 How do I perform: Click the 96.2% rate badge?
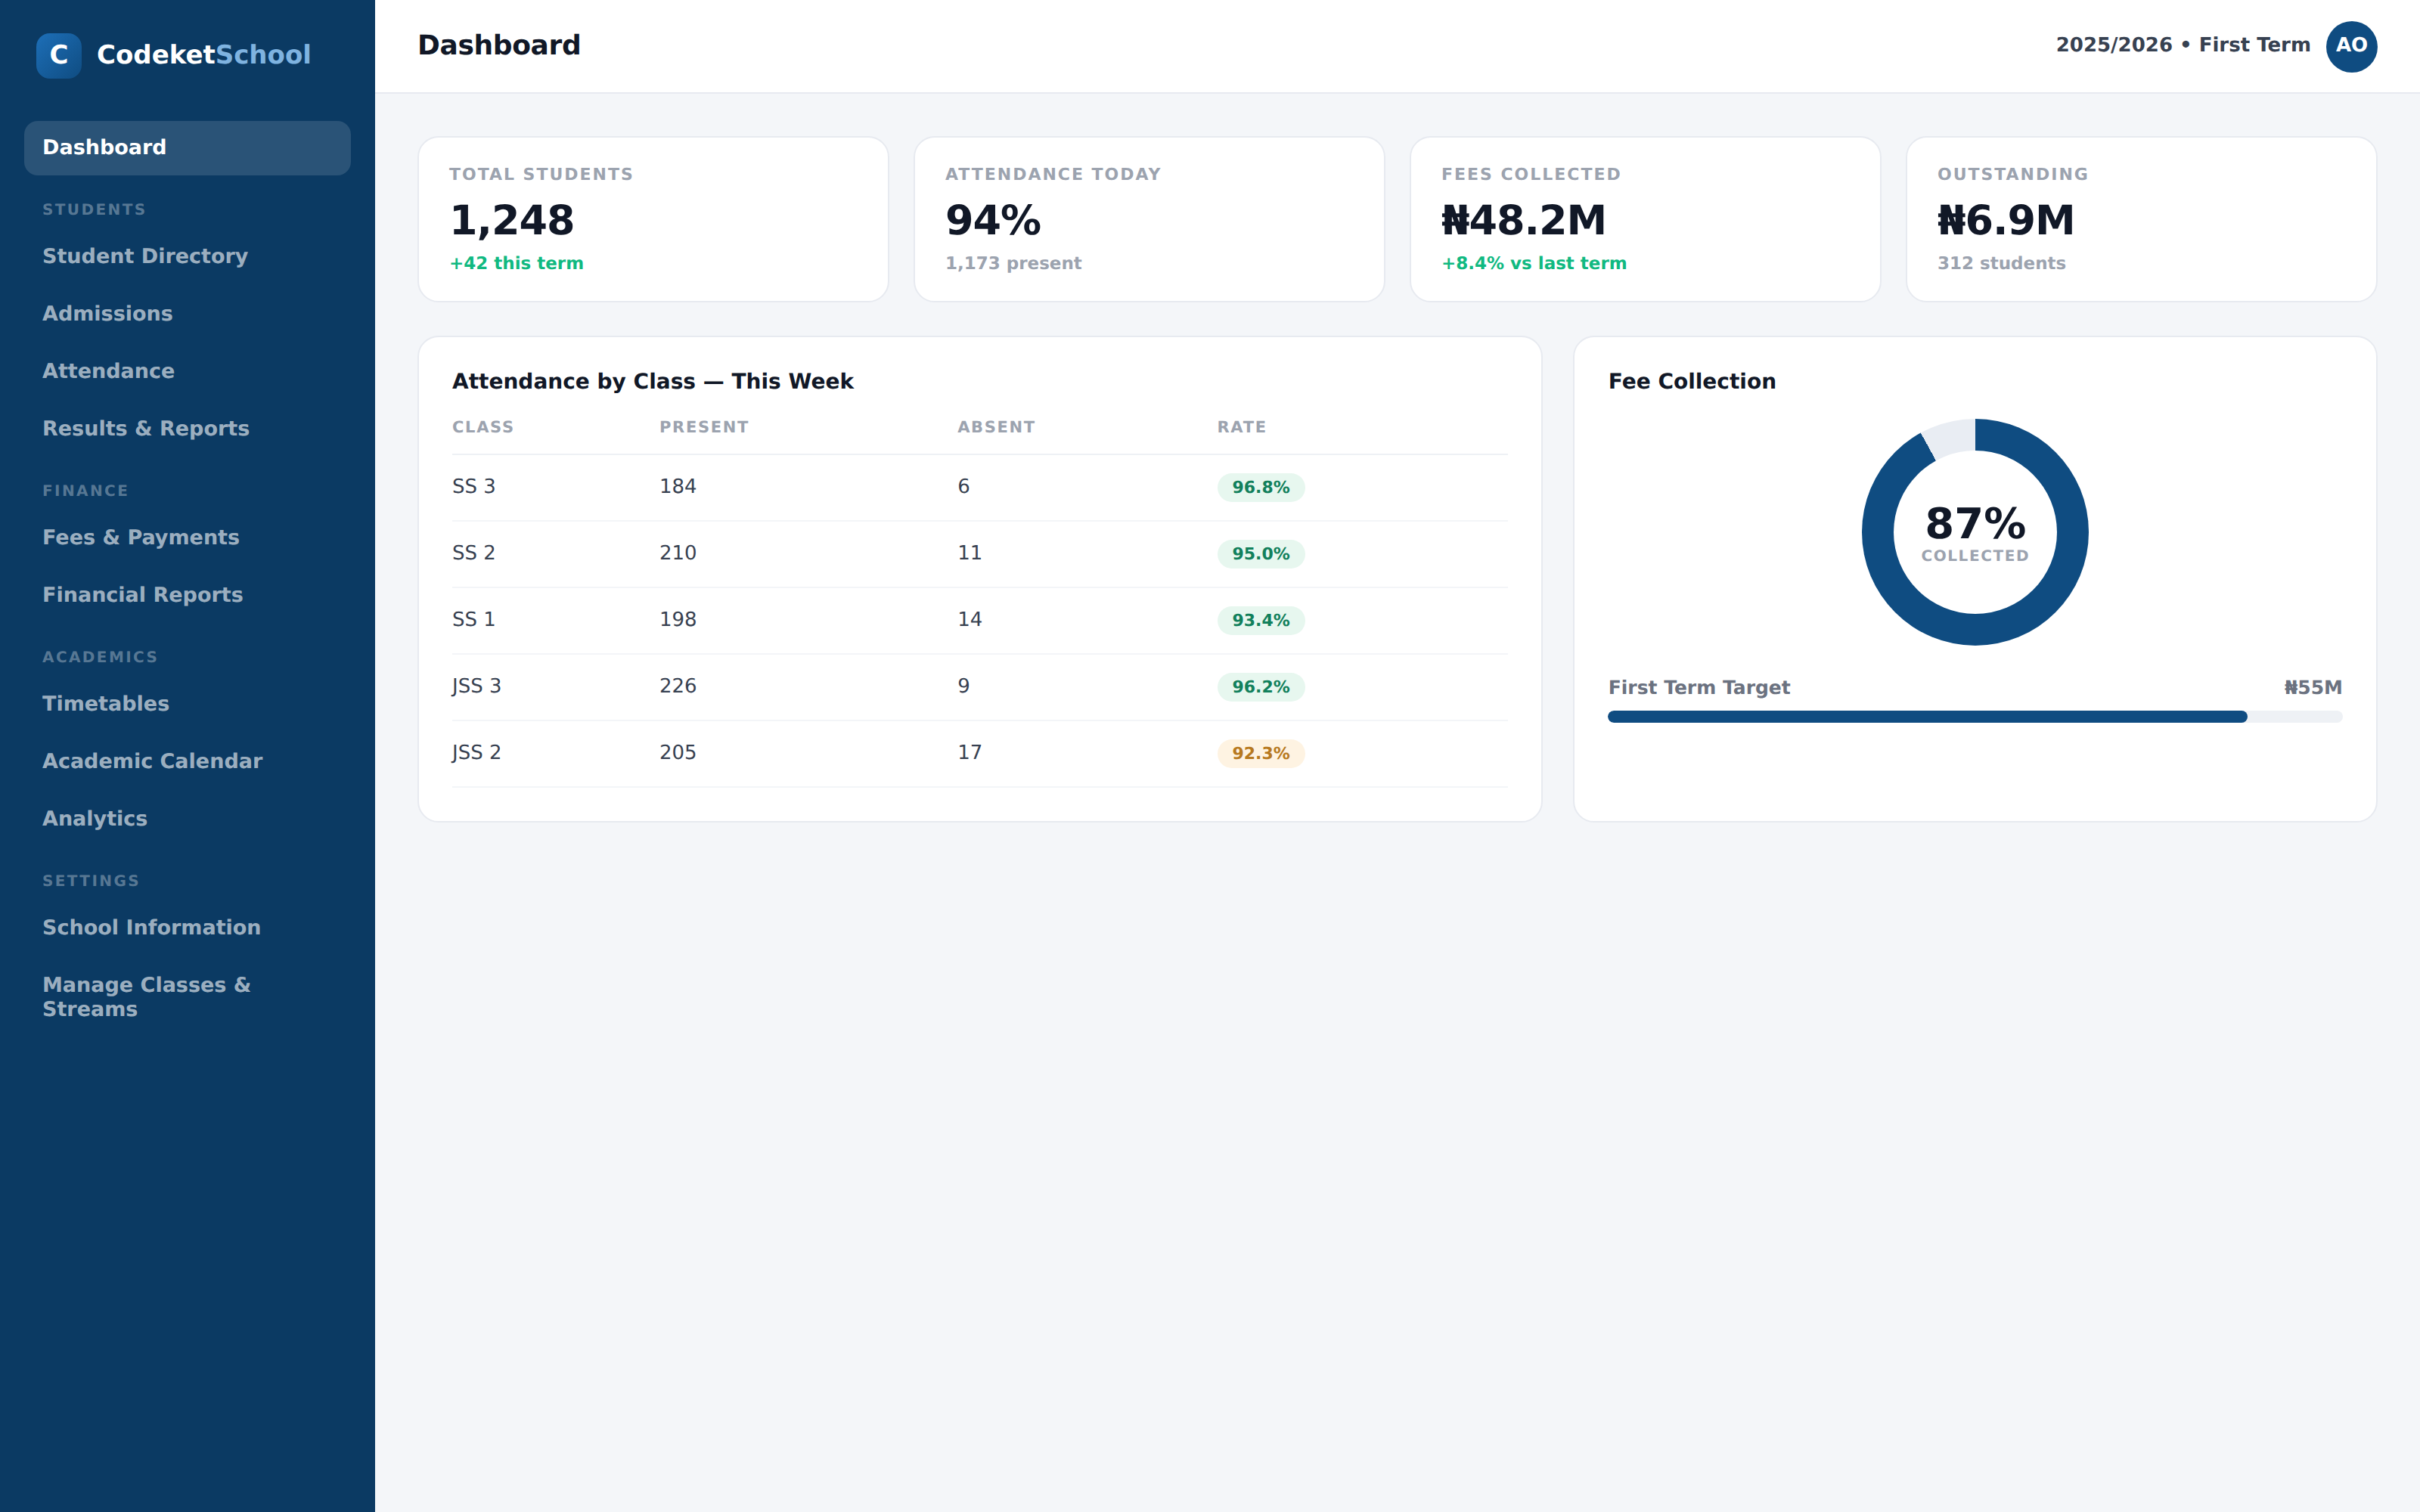1261,687
